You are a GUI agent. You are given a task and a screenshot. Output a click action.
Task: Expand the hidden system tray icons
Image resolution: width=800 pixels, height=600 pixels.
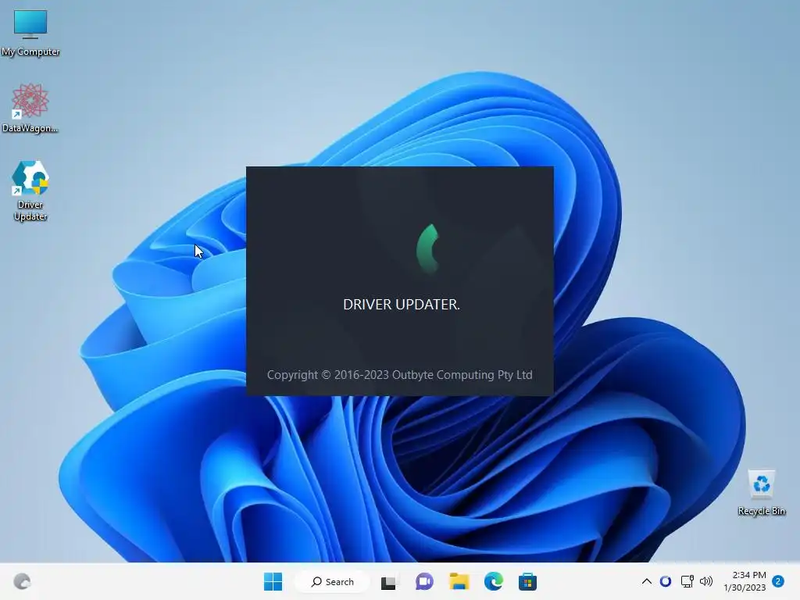click(646, 581)
